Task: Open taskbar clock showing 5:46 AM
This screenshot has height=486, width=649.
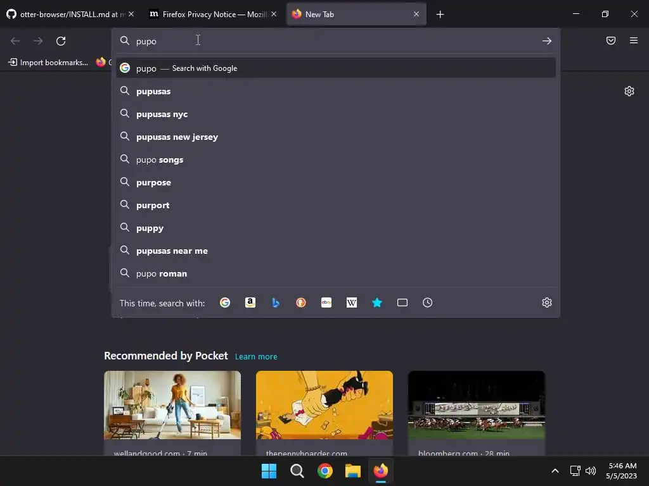Action: point(621,471)
